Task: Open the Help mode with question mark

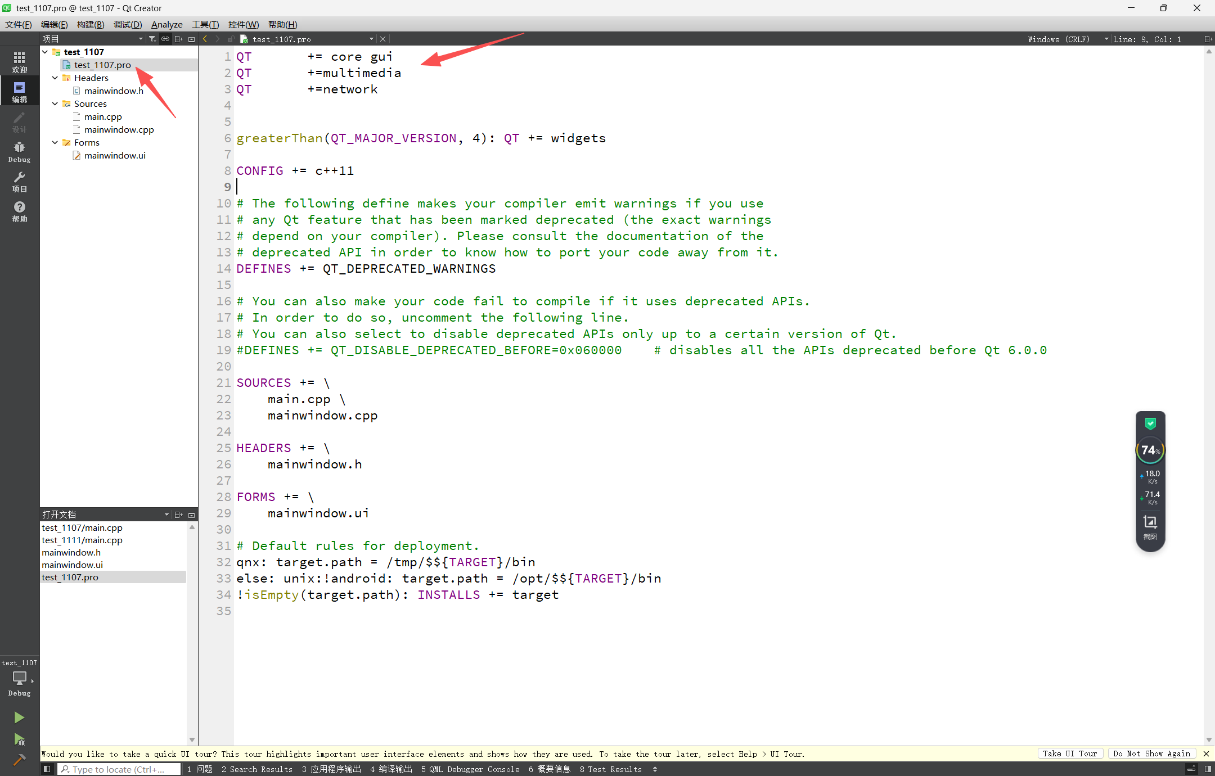Action: [19, 211]
